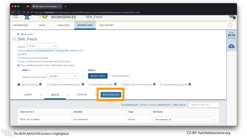Open the cloud environment lightning icon
This screenshot has width=247, height=139.
click(x=231, y=46)
